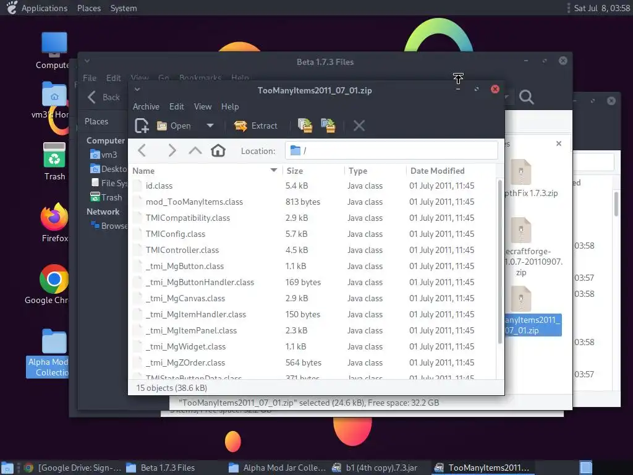633x475 pixels.
Task: Select _tmi_MgZOrder.class file
Action: coord(312,362)
